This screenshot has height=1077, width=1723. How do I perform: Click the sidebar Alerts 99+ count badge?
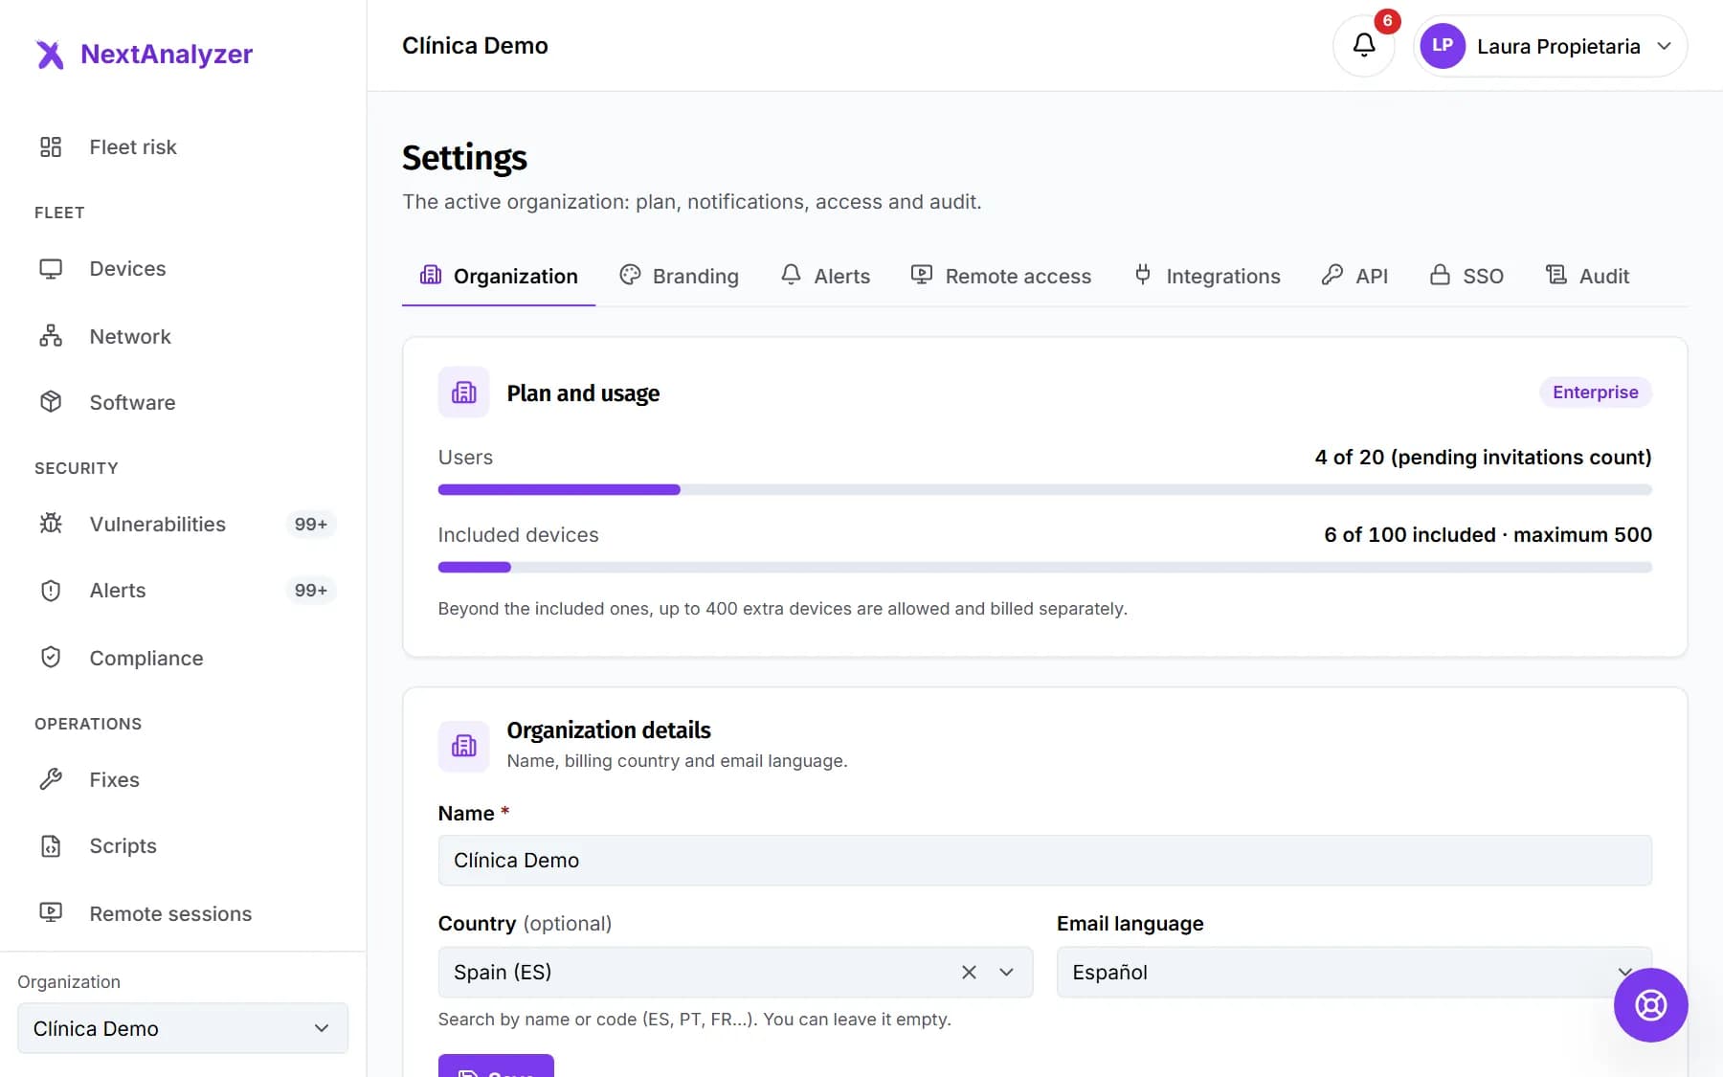311,591
